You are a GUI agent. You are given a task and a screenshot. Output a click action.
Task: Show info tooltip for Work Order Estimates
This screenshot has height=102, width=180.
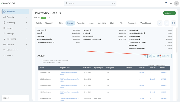click(x=100, y=39)
